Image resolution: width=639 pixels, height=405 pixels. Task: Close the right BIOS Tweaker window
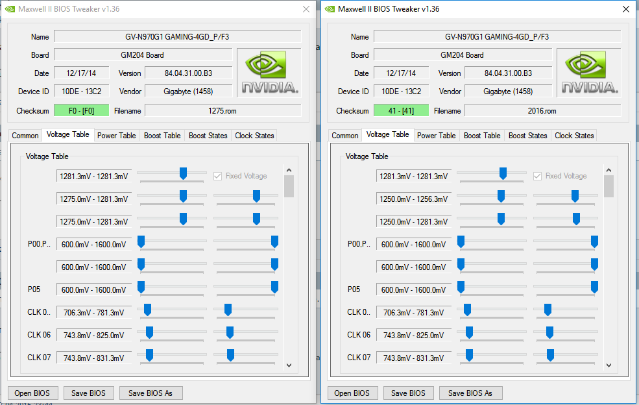click(626, 9)
